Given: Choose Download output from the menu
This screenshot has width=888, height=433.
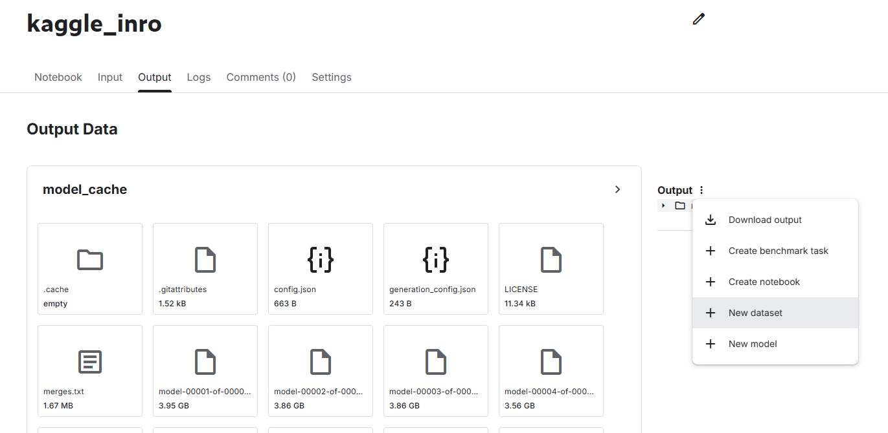Looking at the screenshot, I should 765,220.
